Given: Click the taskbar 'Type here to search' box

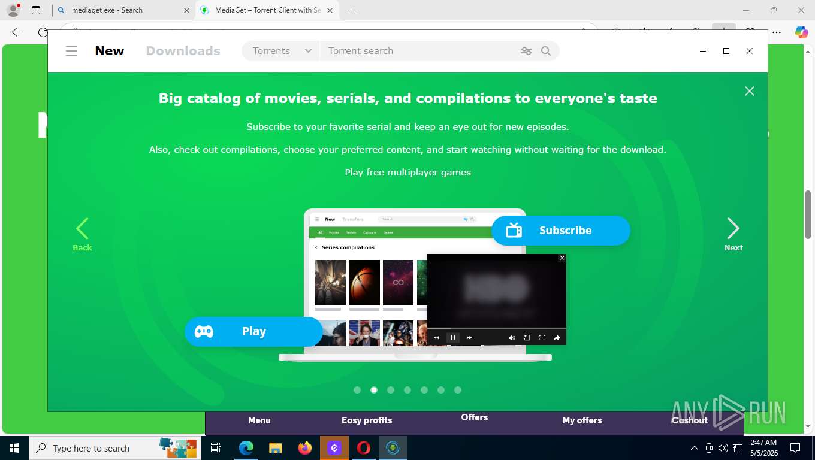Looking at the screenshot, I should 114,448.
